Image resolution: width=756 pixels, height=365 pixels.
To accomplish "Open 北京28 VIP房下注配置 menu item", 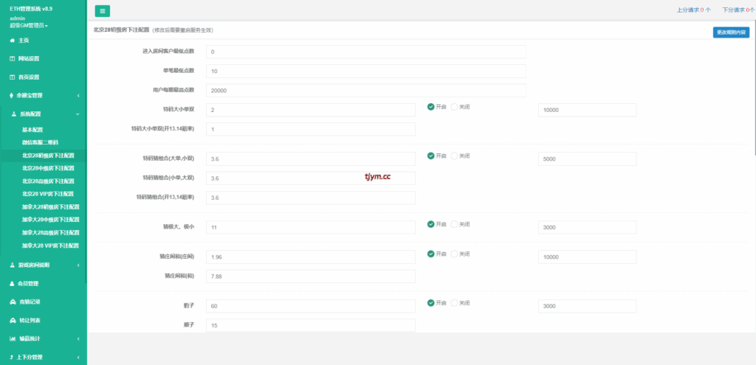I will pyautogui.click(x=48, y=193).
